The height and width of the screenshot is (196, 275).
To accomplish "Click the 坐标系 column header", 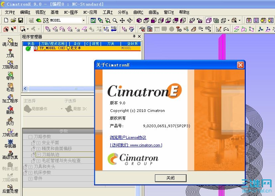I will point(131,44).
